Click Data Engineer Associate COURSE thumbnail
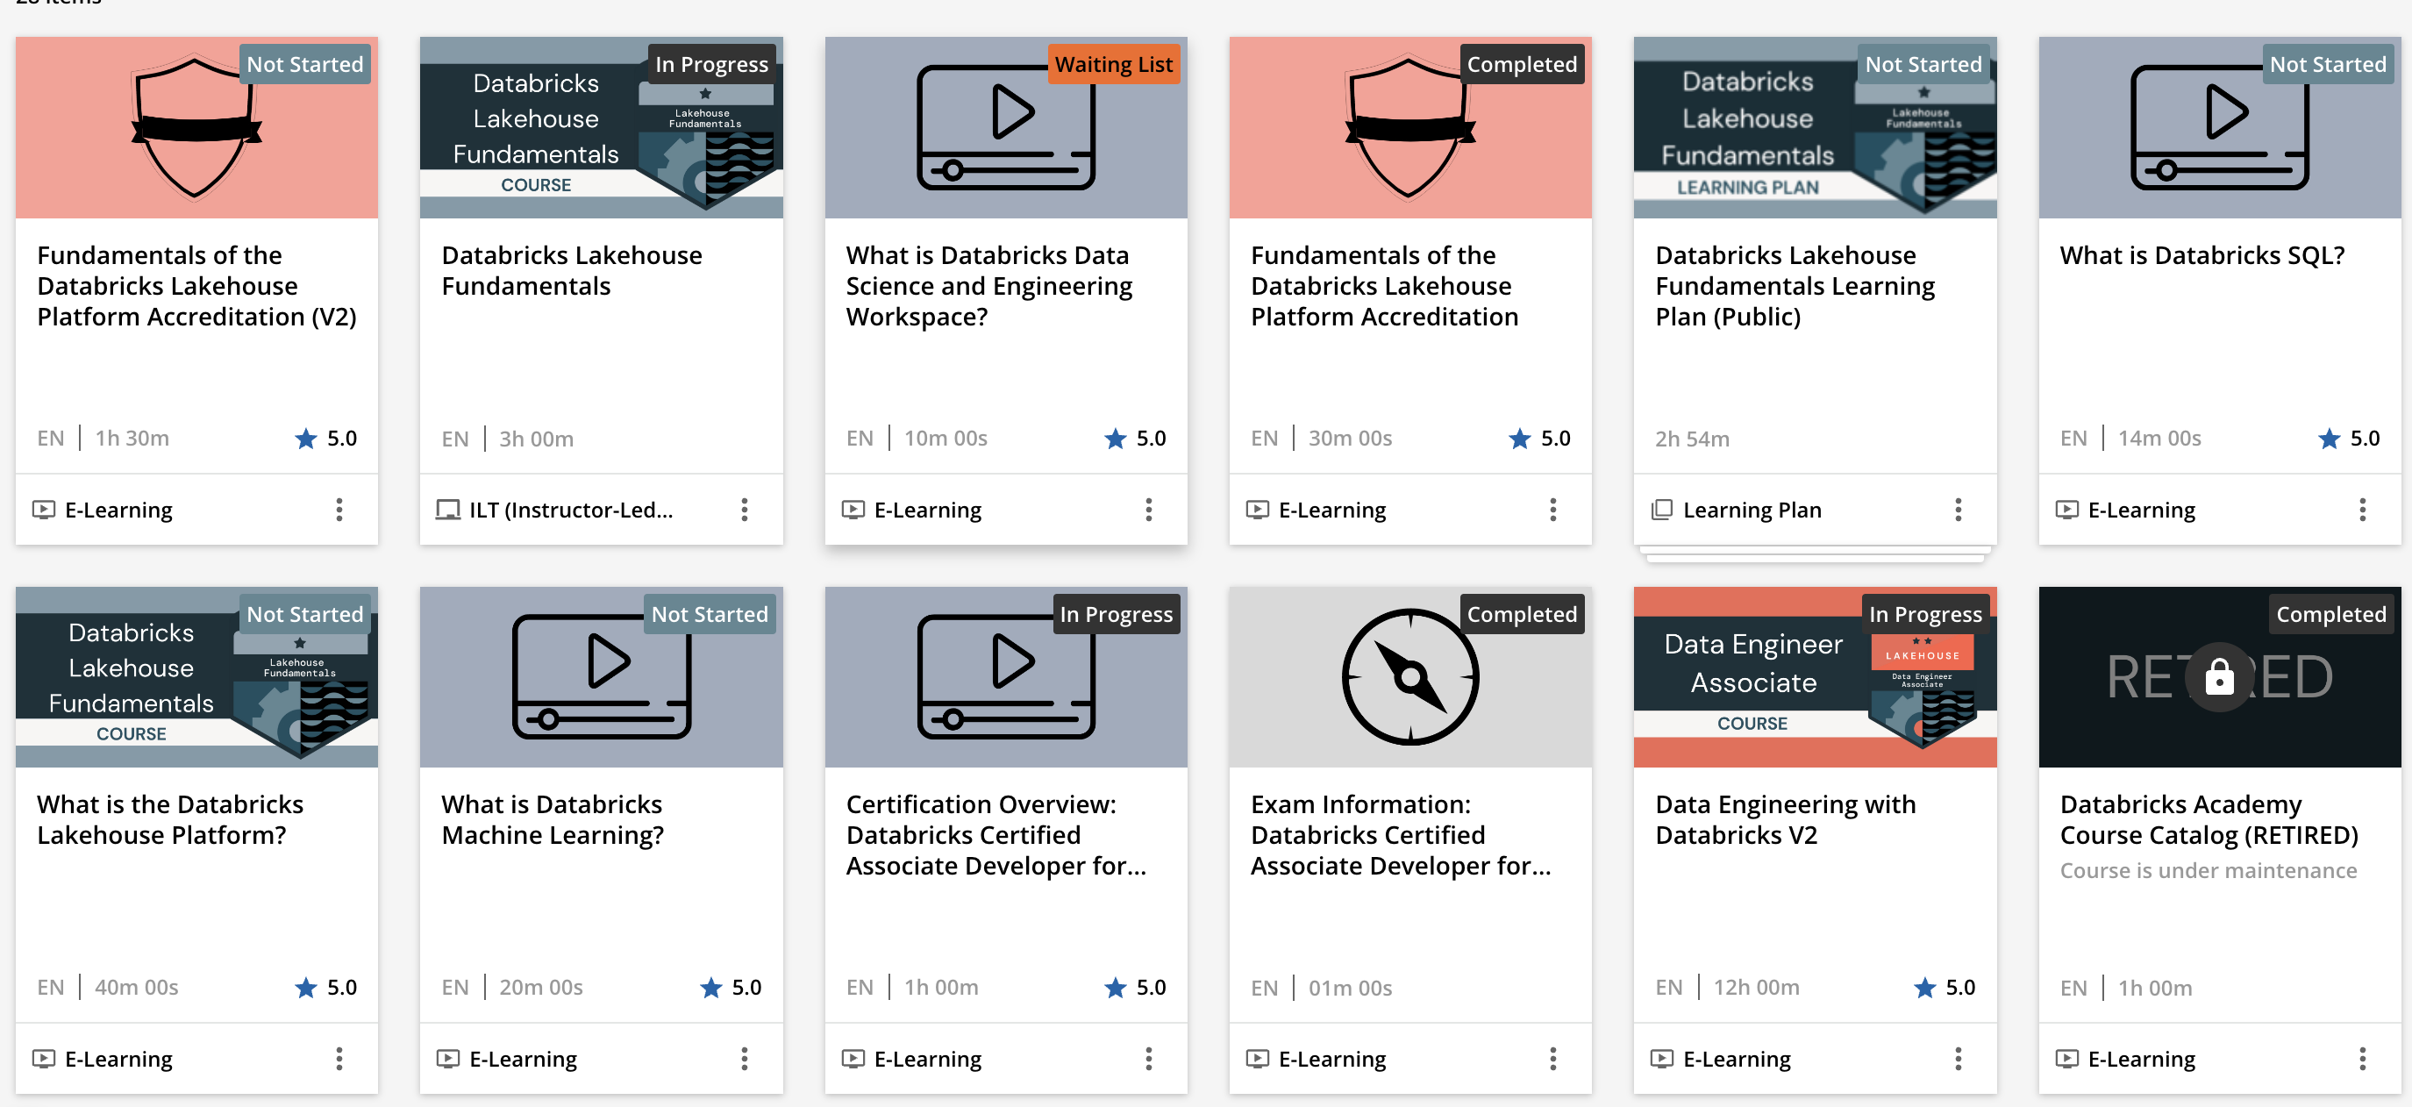 1815,677
